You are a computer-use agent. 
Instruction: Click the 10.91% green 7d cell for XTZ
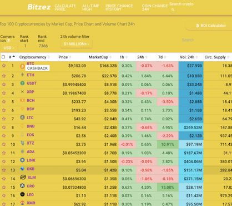pos(168,144)
